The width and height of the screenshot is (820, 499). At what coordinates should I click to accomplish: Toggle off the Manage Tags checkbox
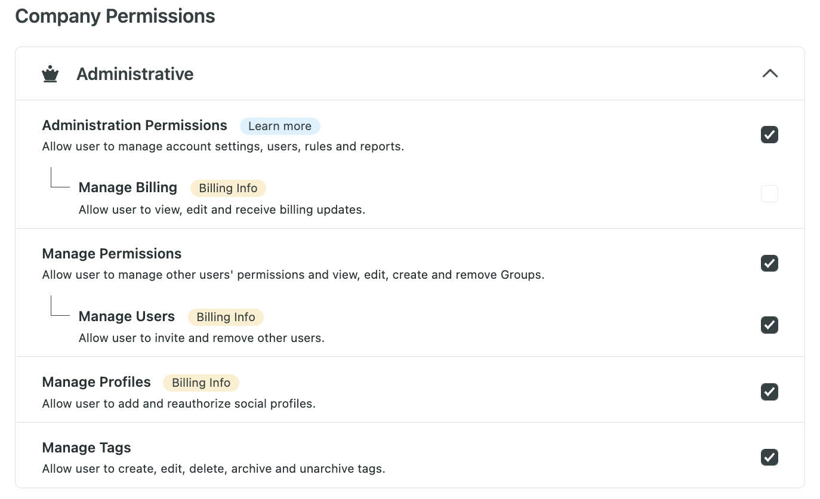[769, 457]
